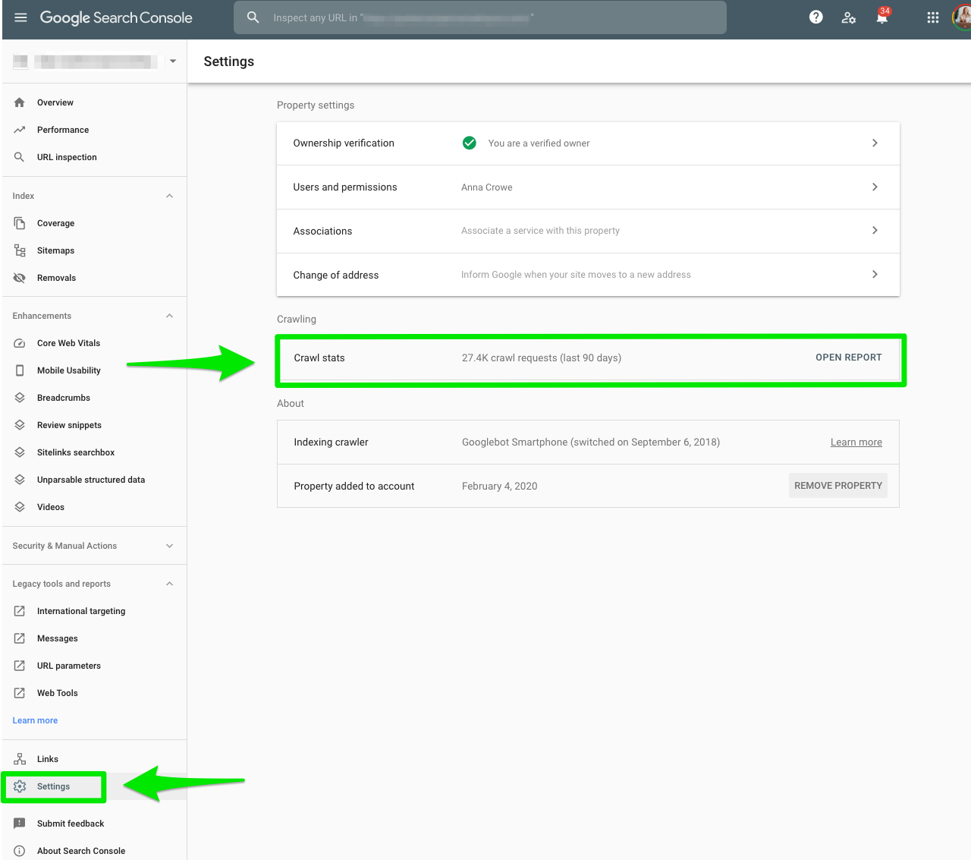Click the Google Search Console logo
Viewport: 971px width, 860px height.
coord(116,17)
